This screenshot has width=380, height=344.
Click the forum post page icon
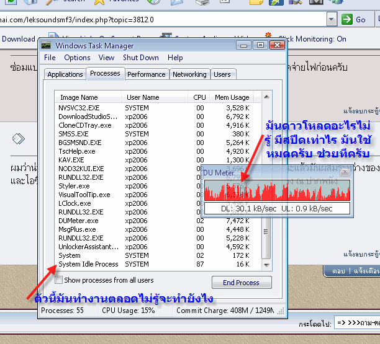click(x=19, y=139)
